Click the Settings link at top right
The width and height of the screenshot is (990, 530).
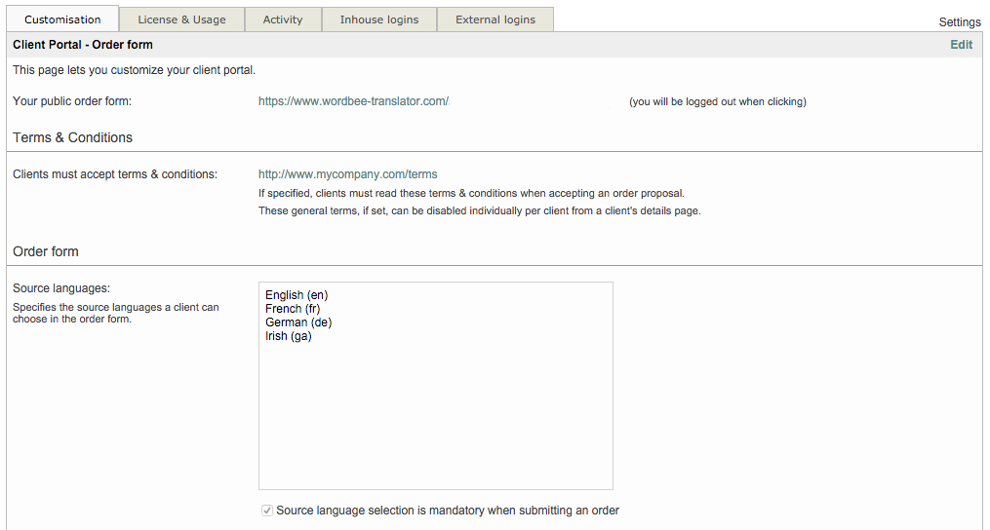coord(959,22)
